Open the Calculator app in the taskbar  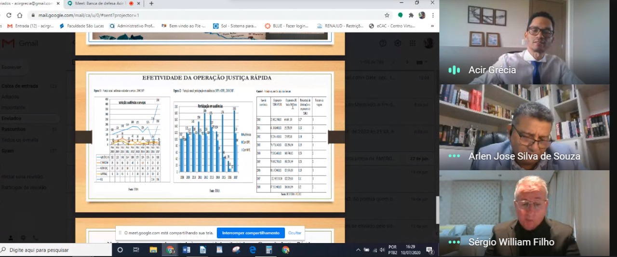pyautogui.click(x=269, y=250)
